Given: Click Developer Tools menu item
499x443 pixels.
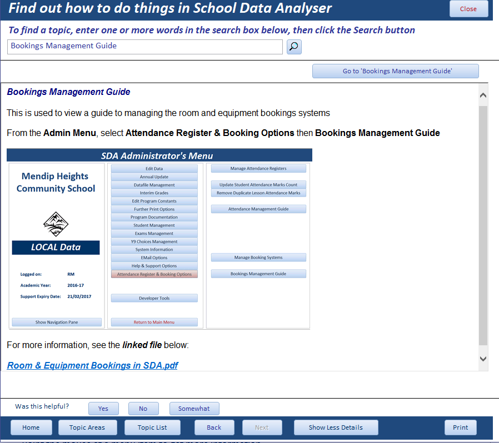Looking at the screenshot, I should (154, 298).
